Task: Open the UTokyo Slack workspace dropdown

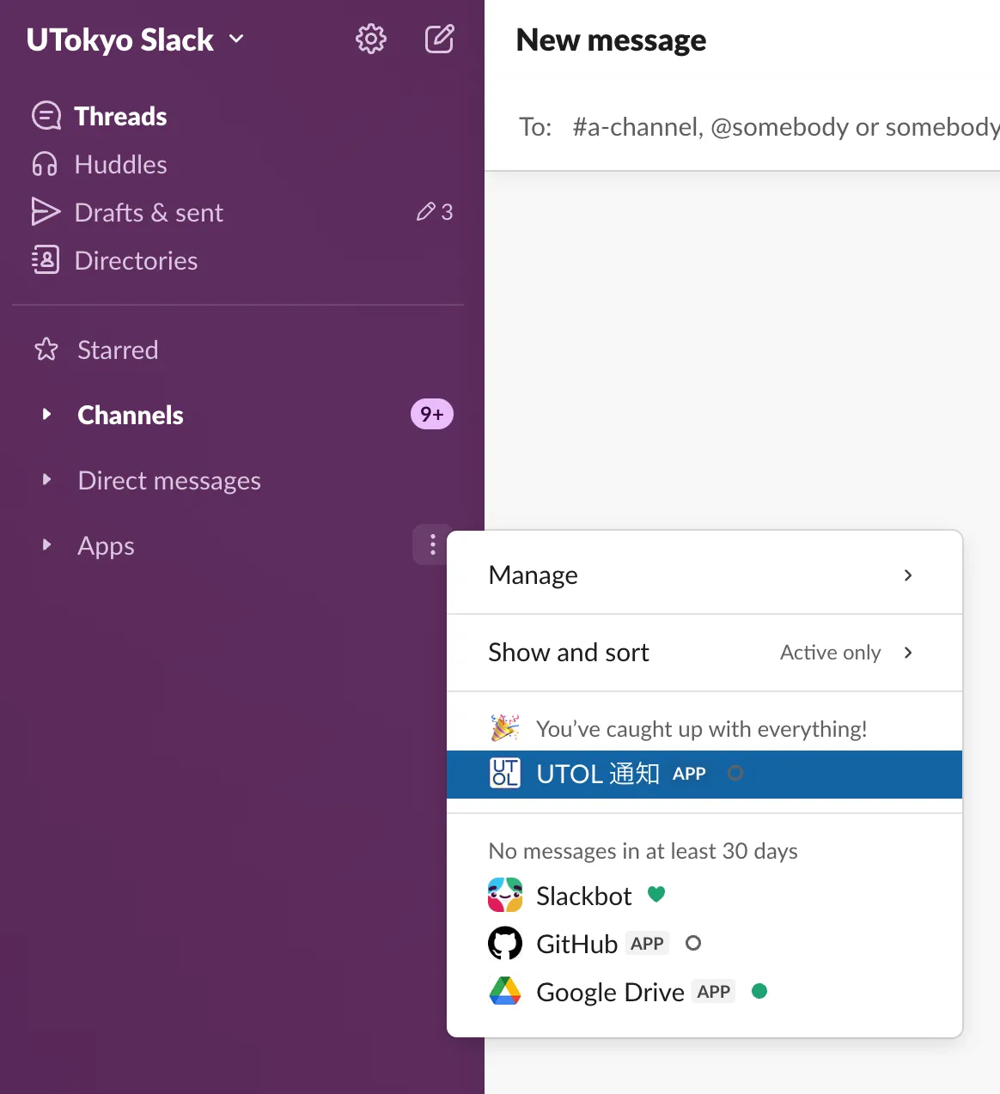Action: pyautogui.click(x=136, y=40)
